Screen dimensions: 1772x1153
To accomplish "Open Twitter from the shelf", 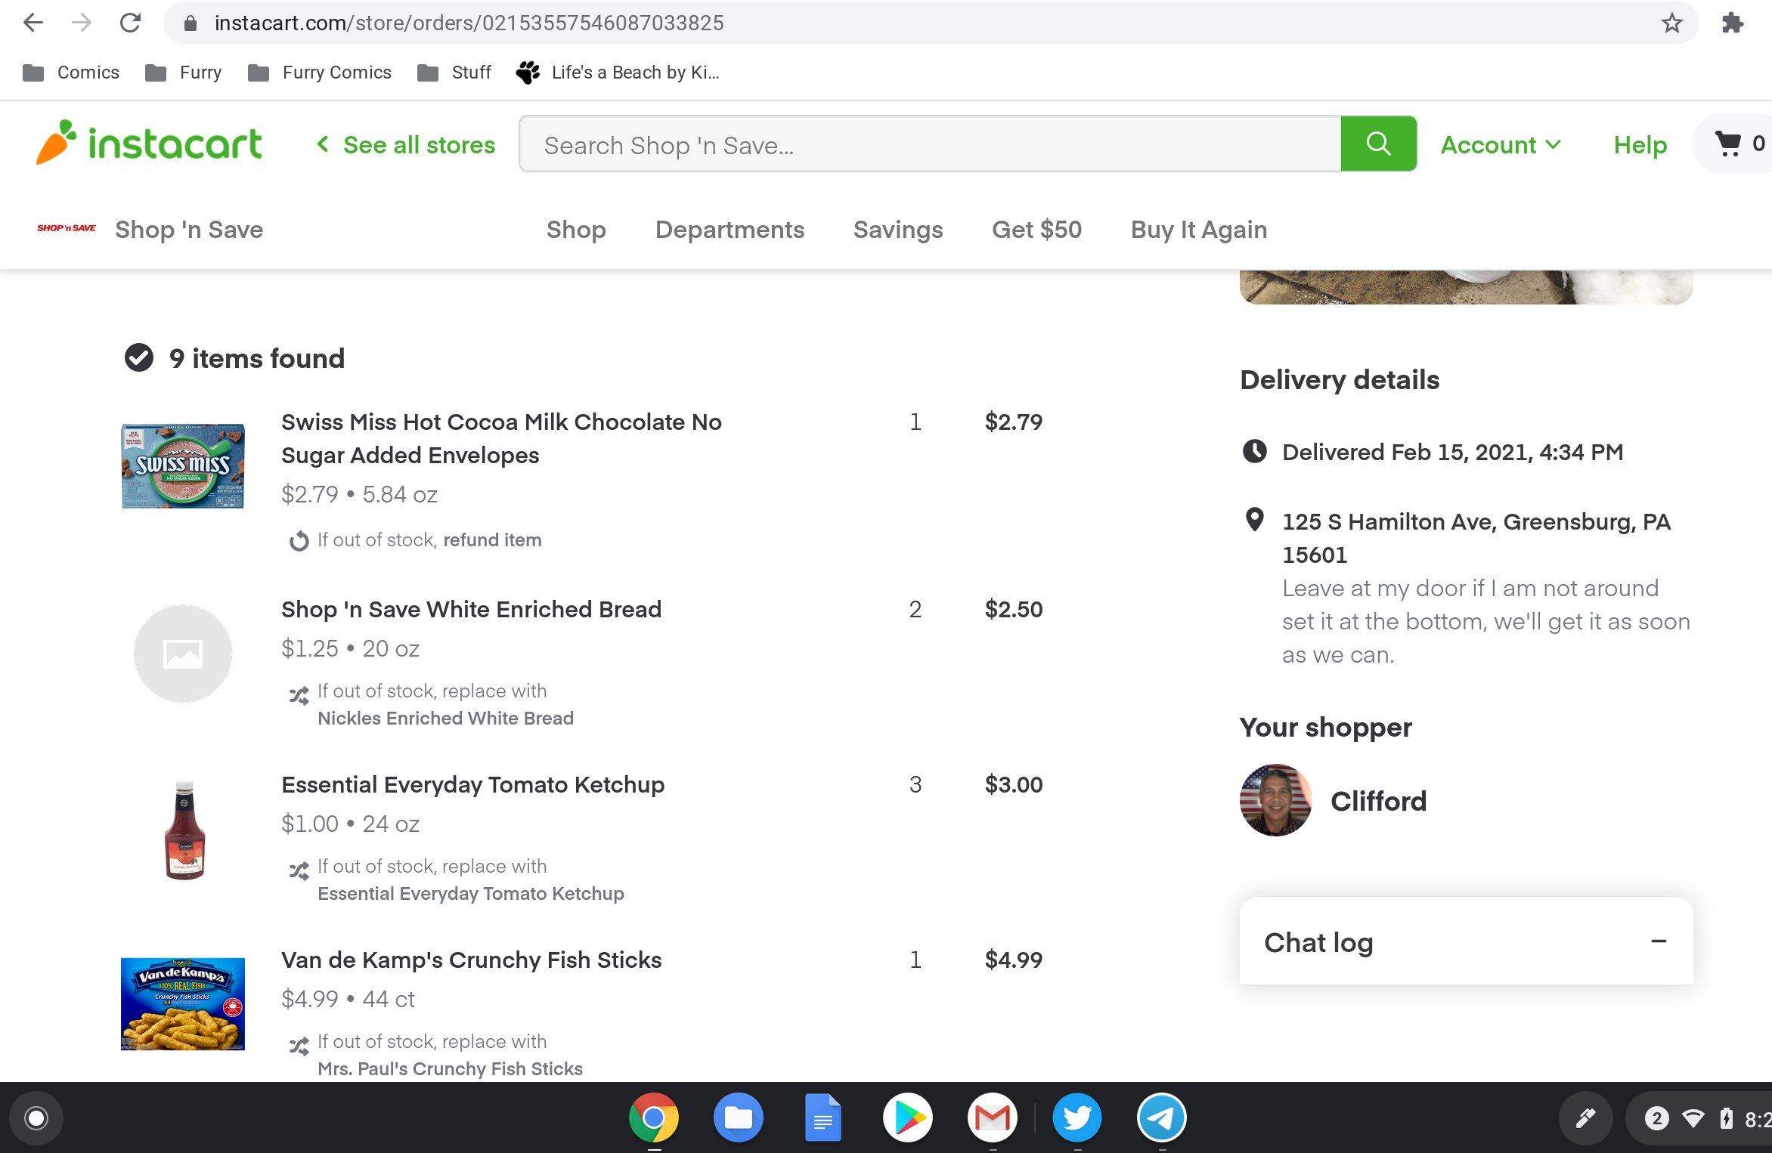I will 1077,1117.
